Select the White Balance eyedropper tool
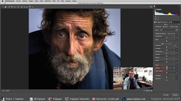The height and width of the screenshot is (101, 181). point(9,7)
